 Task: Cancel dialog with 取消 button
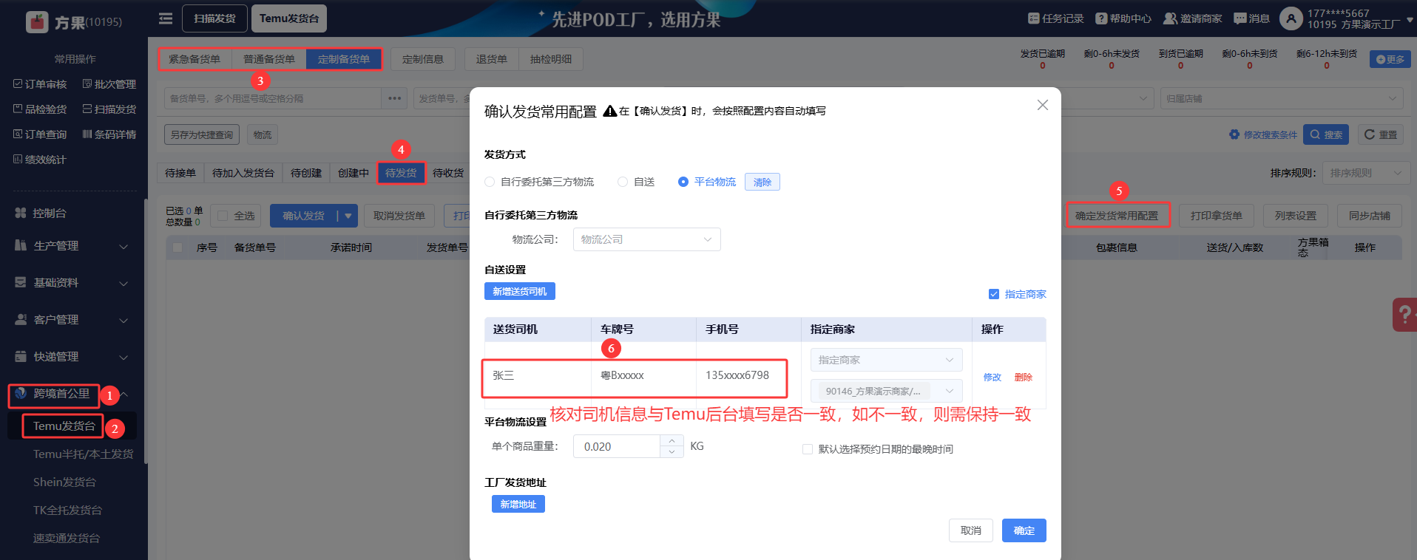(x=971, y=530)
